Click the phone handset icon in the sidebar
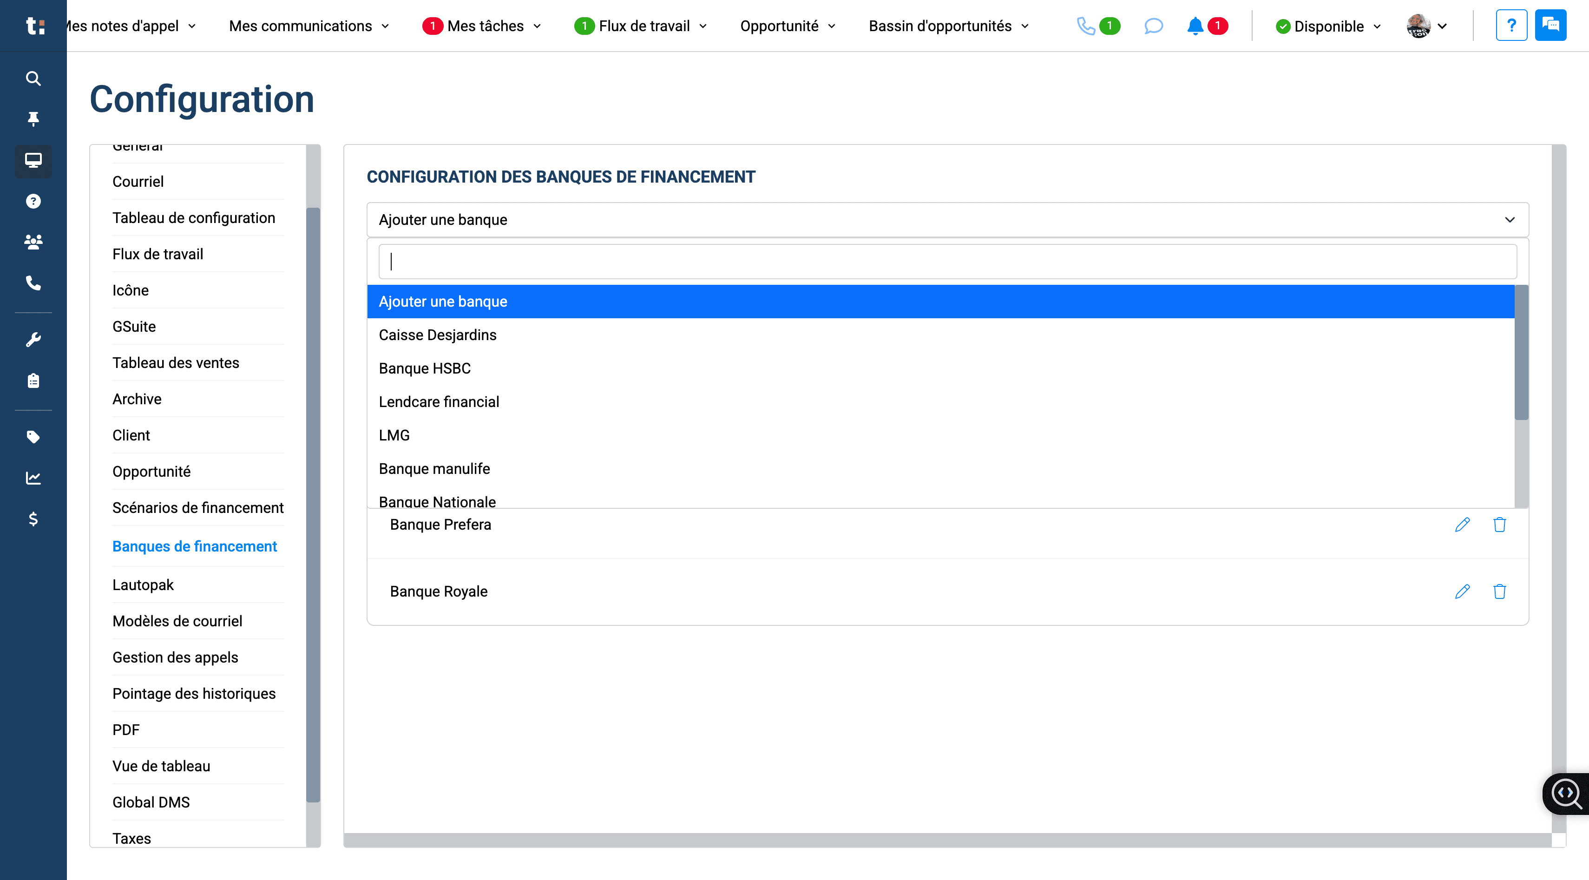Screen dimensions: 1589x880 tap(33, 283)
